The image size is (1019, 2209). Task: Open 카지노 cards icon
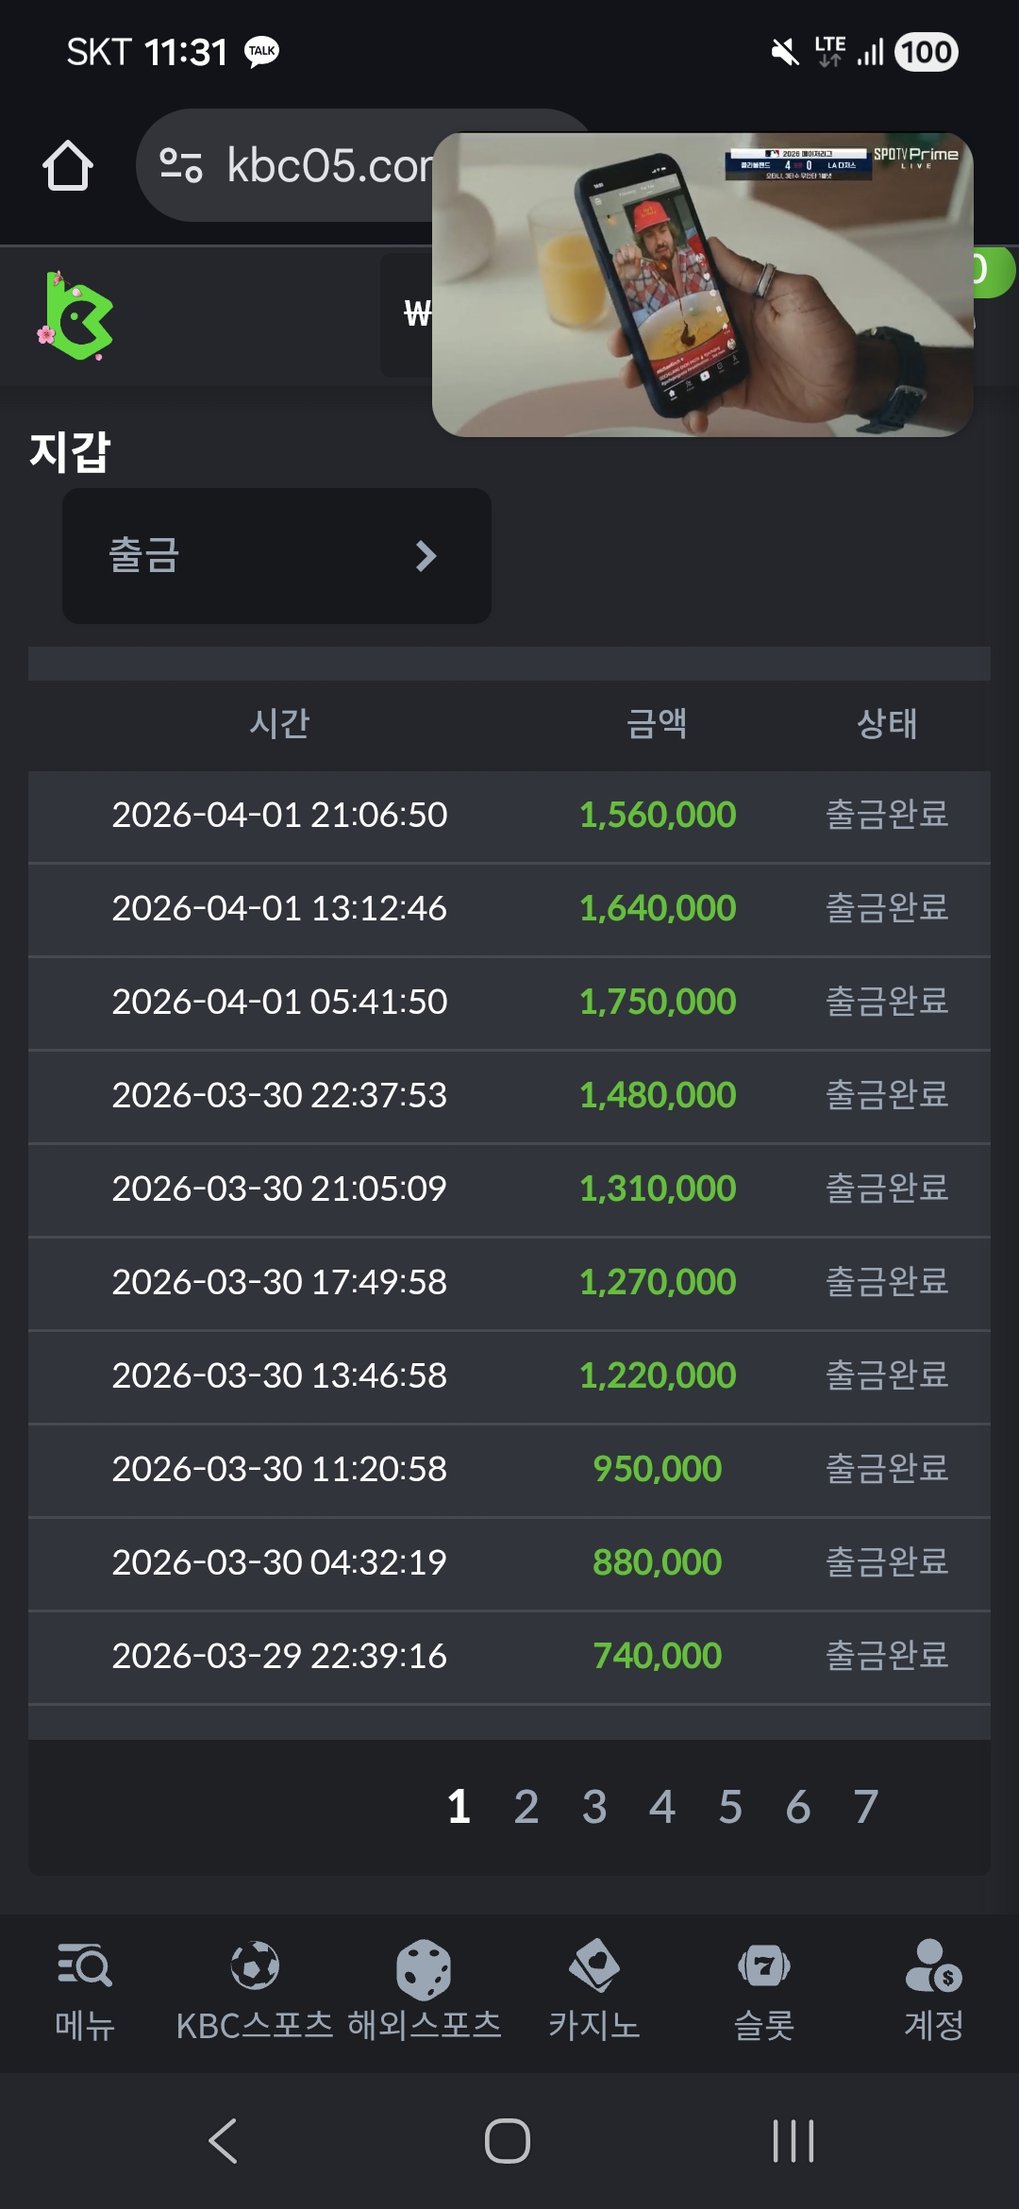[x=594, y=1966]
